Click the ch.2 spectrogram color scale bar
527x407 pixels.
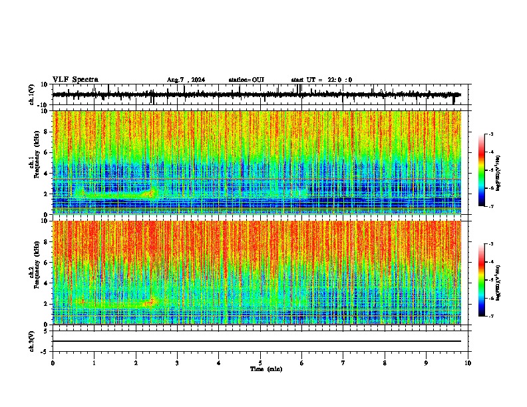(481, 280)
